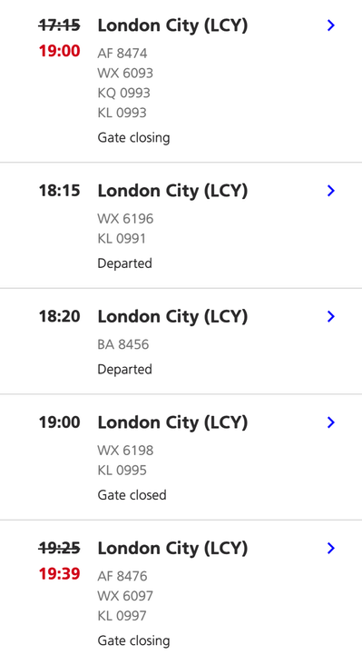Image resolution: width=362 pixels, height=665 pixels.
Task: Click the Gate closed status text
Action: pyautogui.click(x=132, y=495)
